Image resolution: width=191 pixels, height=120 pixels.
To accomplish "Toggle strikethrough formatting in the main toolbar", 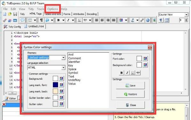I will click(x=85, y=20).
